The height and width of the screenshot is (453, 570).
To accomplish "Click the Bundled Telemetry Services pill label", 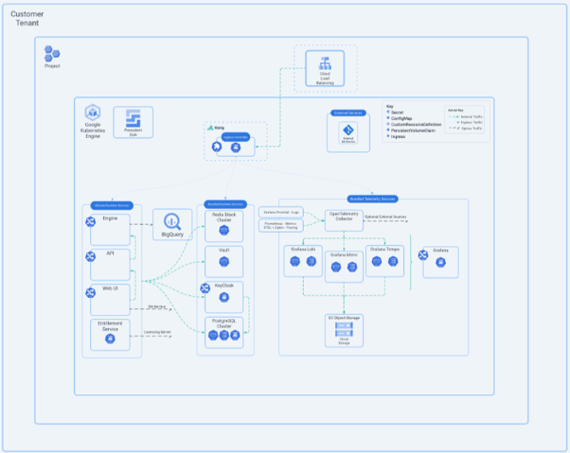I will (373, 199).
